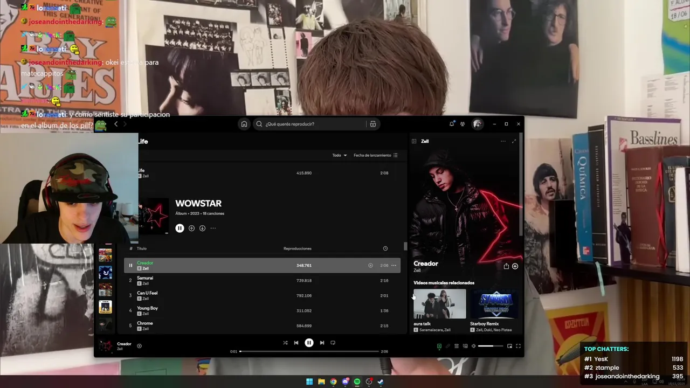The width and height of the screenshot is (690, 388).
Task: Toggle lyrics microphone button
Action: click(447, 346)
